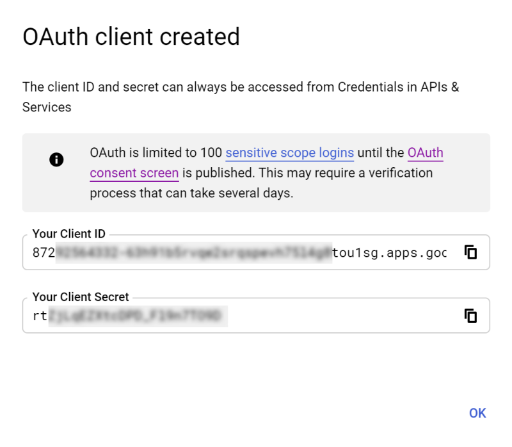Click the Credentials in APIs & Services description text
Viewport: 512px width, 447px height.
coord(241,97)
